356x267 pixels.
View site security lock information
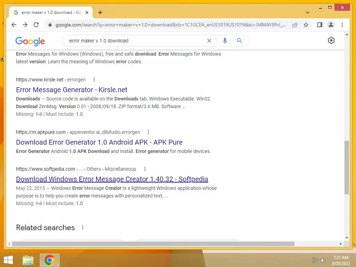[x=50, y=25]
